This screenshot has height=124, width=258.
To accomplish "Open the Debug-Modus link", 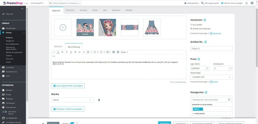I will tap(191, 3).
